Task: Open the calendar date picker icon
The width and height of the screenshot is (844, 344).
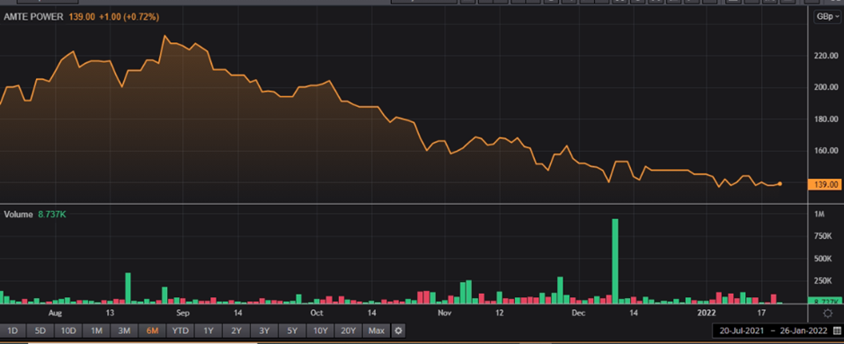Action: click(x=836, y=330)
